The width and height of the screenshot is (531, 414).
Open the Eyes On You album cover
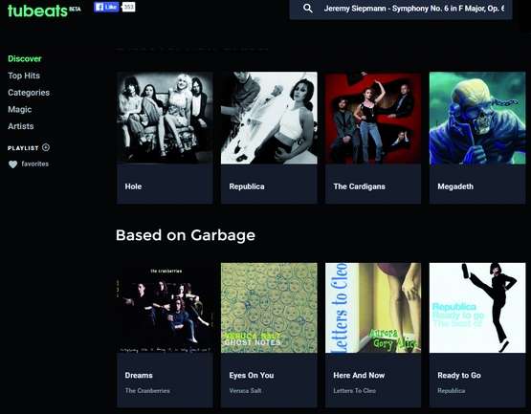pos(269,308)
